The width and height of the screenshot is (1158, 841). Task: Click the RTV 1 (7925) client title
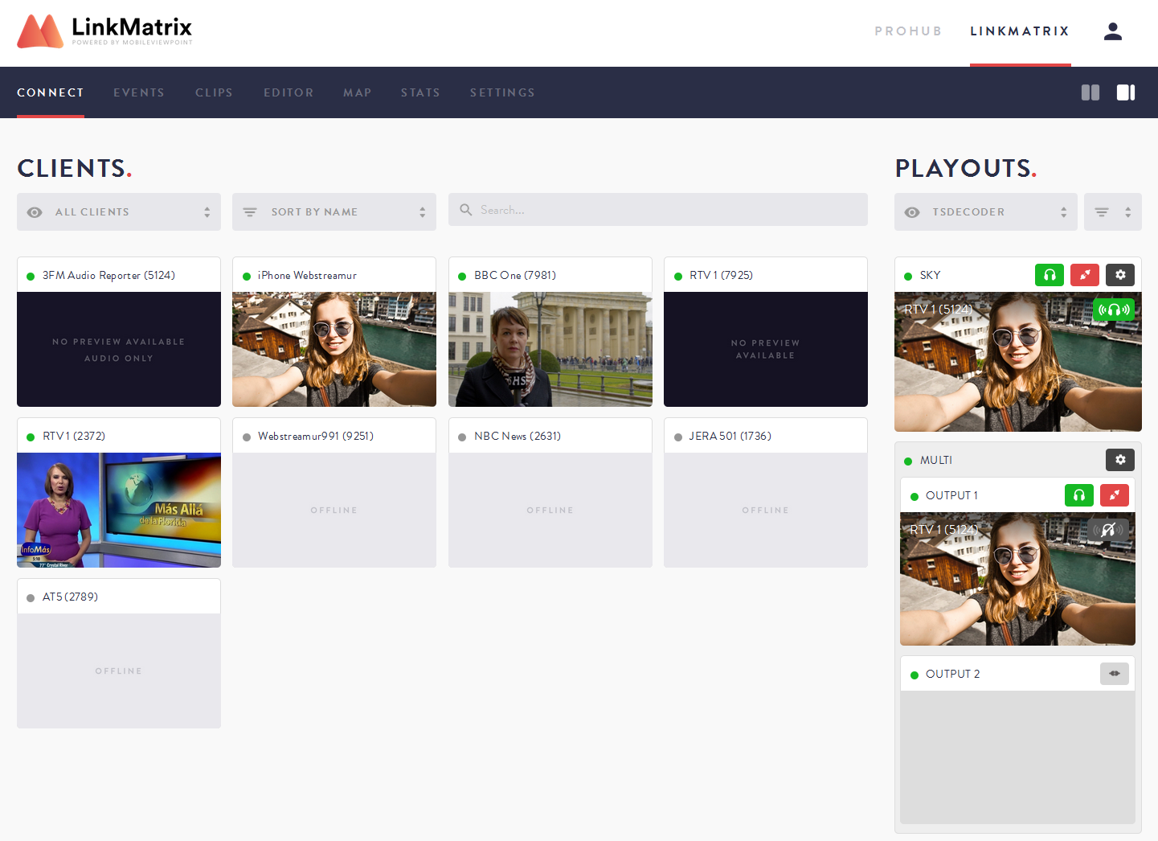coord(721,275)
